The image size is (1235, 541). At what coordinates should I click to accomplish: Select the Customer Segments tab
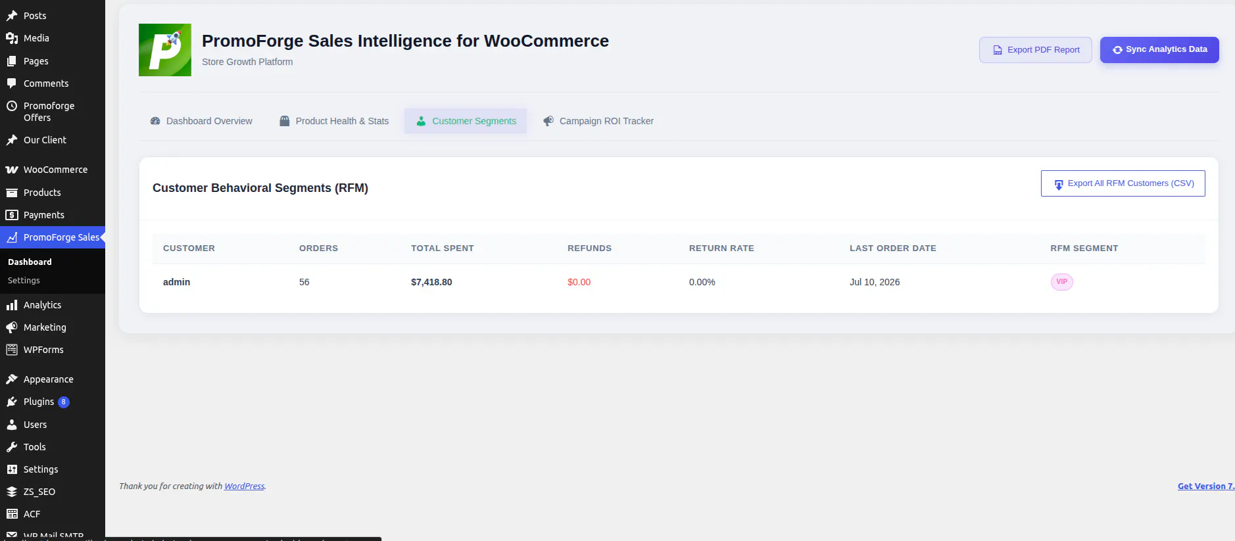(466, 121)
